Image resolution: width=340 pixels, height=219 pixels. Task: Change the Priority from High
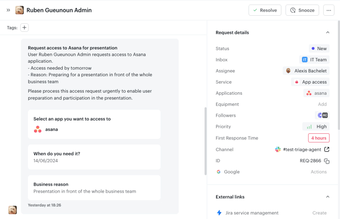pyautogui.click(x=316, y=127)
